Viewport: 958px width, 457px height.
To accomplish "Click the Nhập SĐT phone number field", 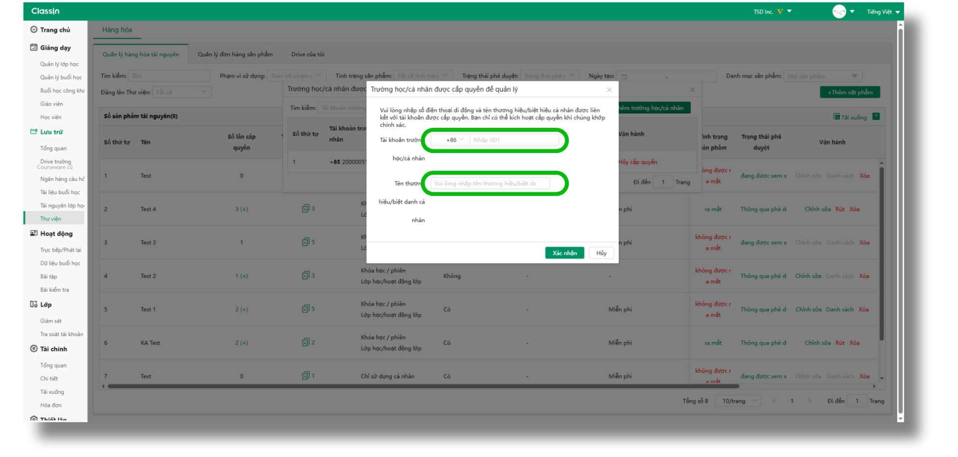I will pyautogui.click(x=513, y=140).
